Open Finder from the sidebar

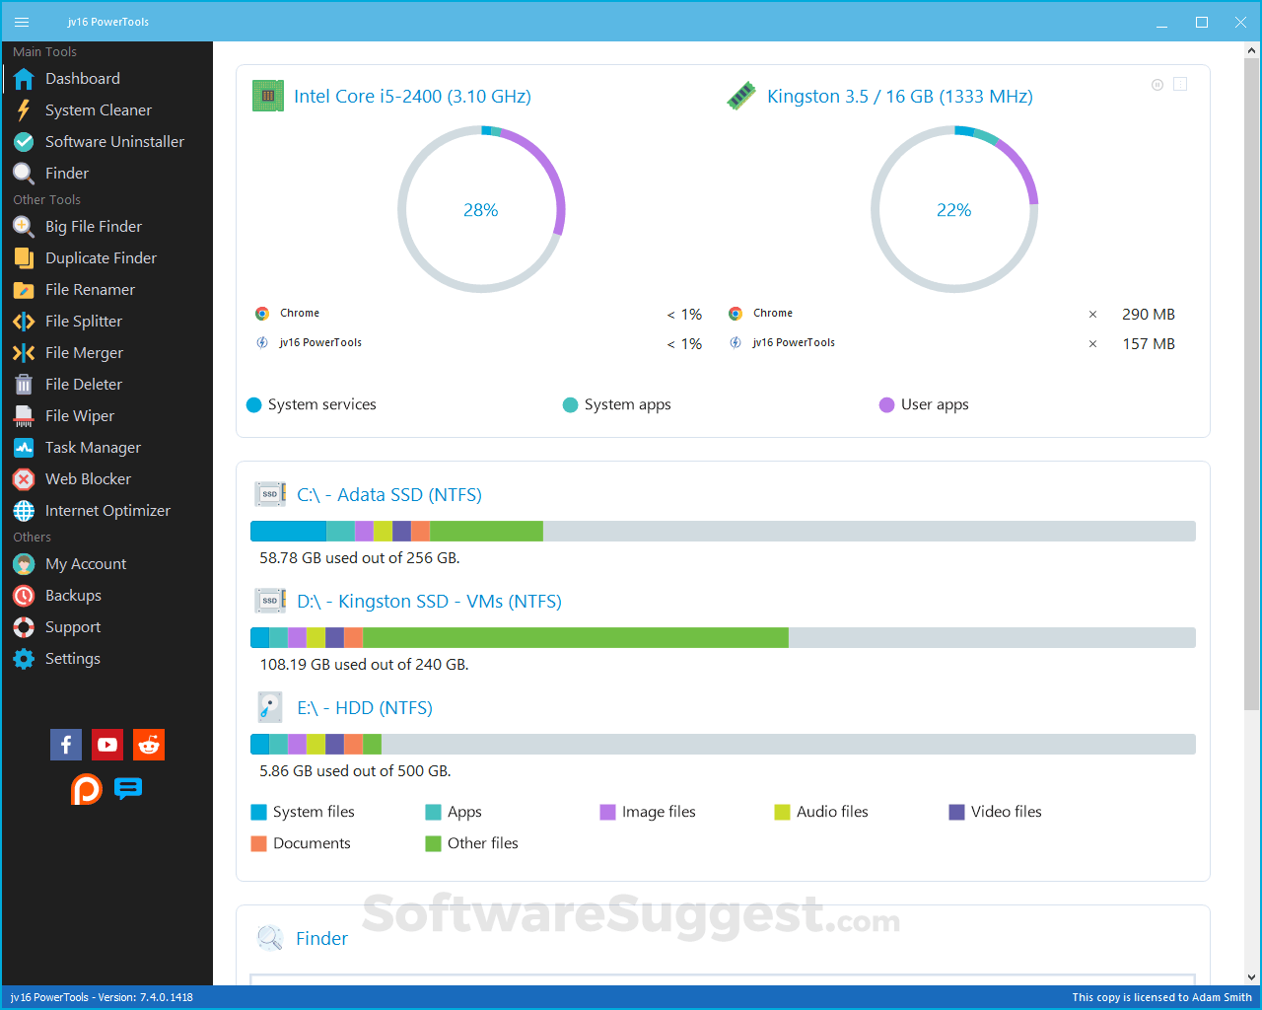pyautogui.click(x=106, y=174)
